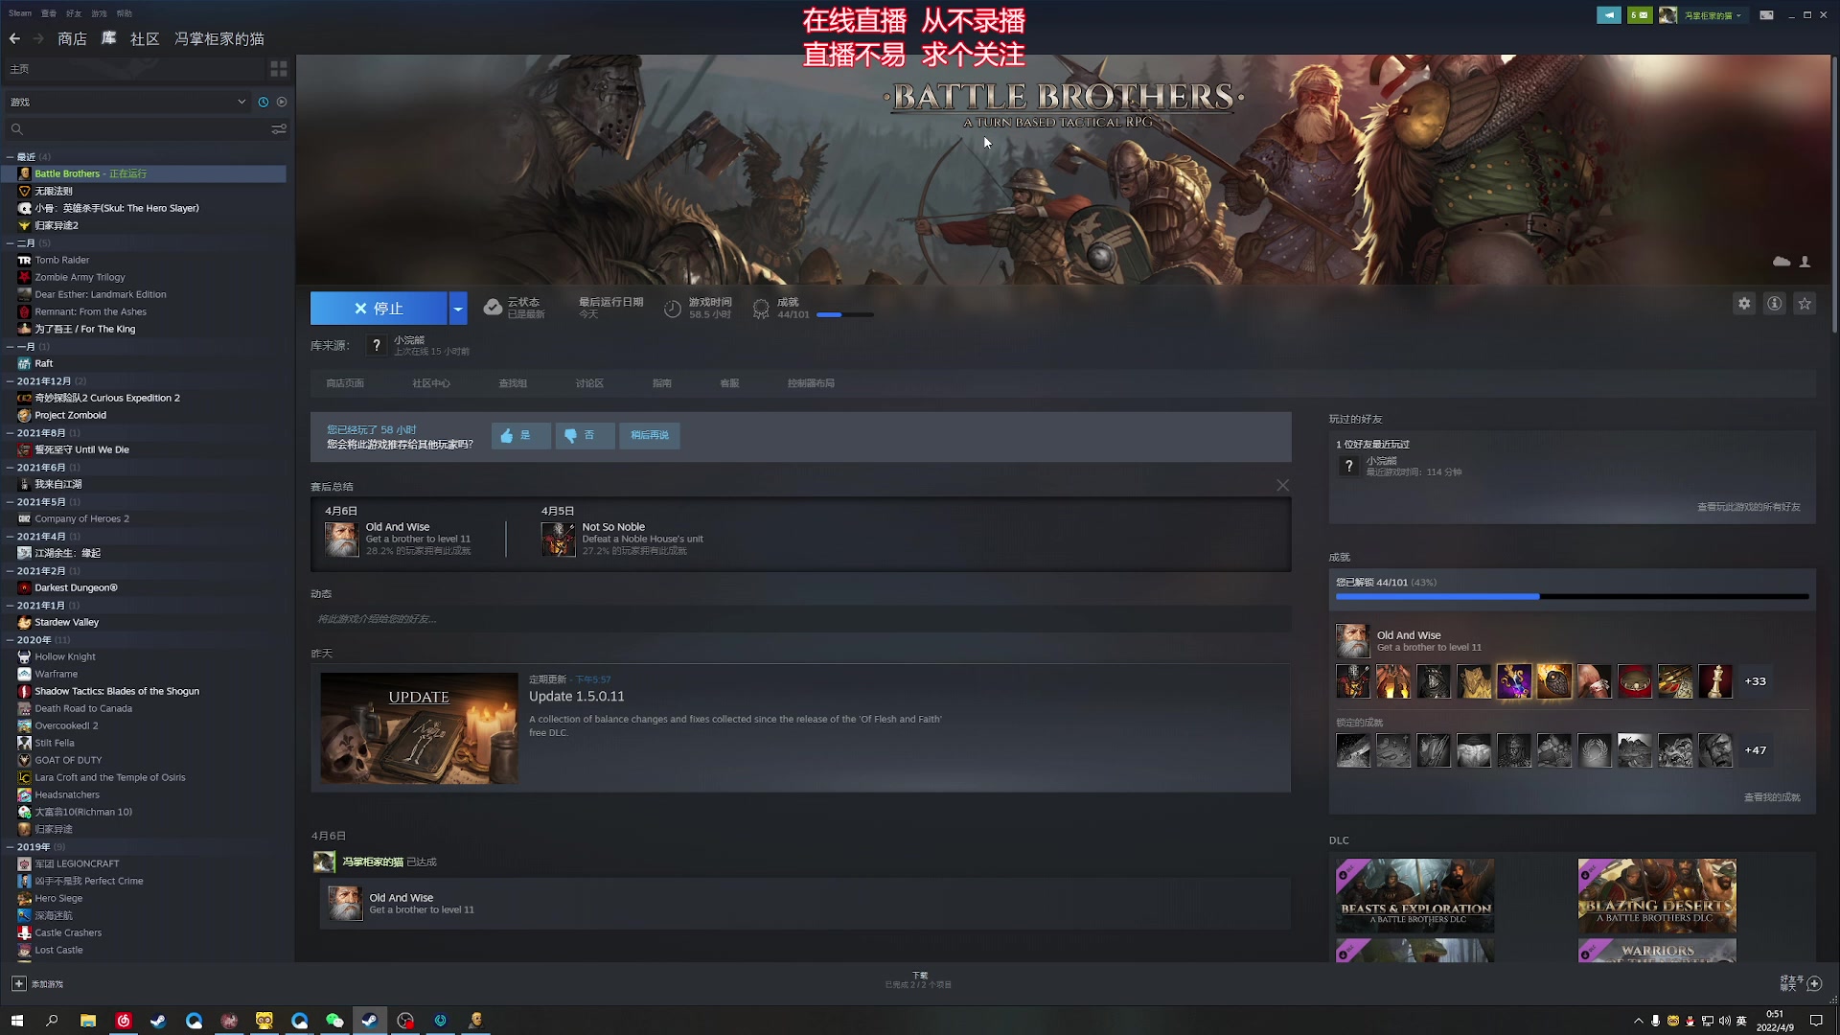Collapse the 2021年8月 category
The image size is (1840, 1035).
[x=10, y=433]
